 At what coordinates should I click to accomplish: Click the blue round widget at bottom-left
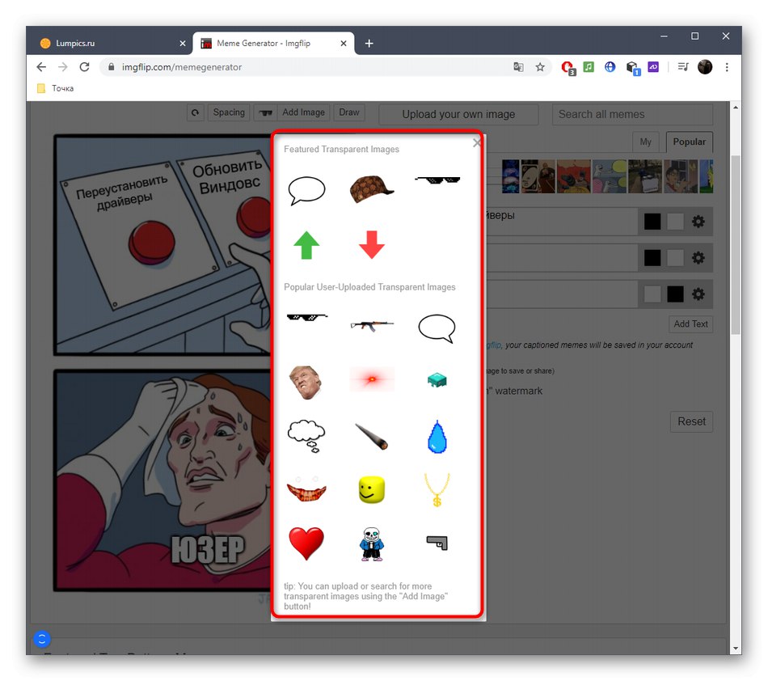pos(42,639)
